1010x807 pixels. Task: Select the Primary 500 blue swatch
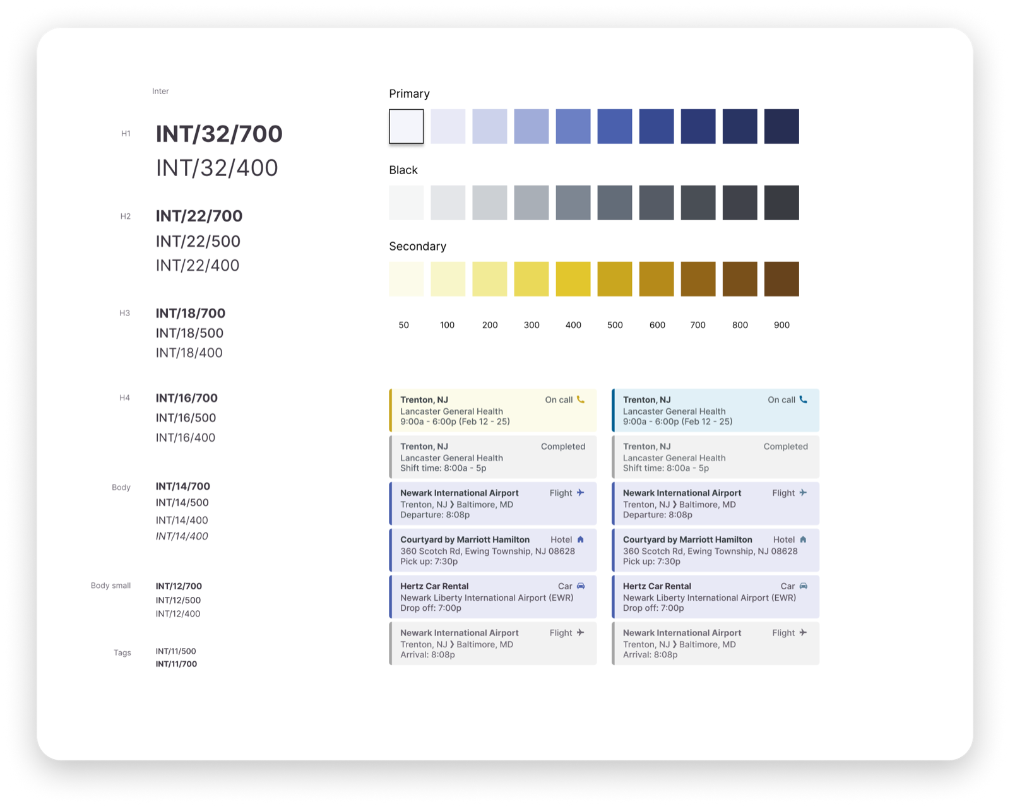(615, 126)
